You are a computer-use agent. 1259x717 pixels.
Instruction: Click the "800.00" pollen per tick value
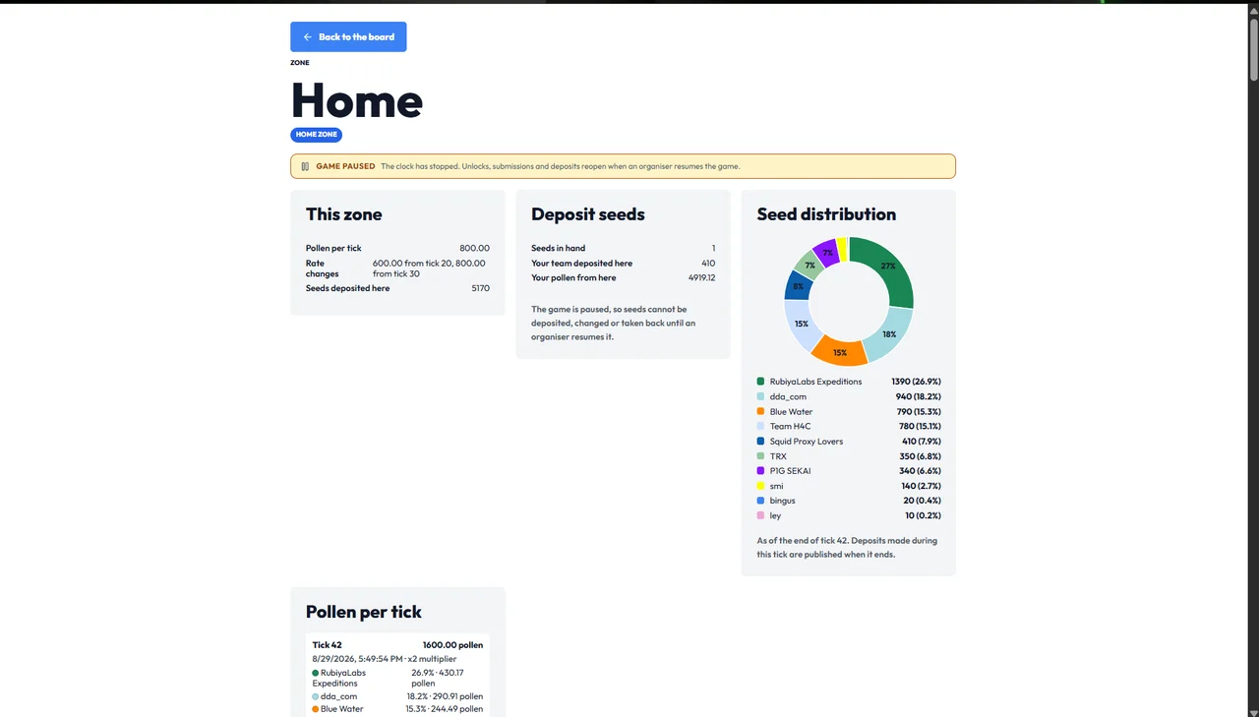coord(474,248)
